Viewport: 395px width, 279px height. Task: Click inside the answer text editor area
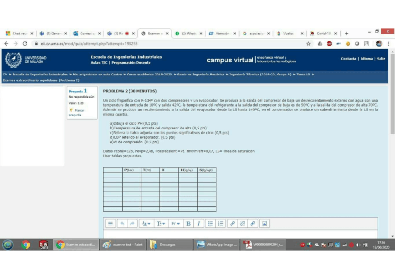(240, 233)
